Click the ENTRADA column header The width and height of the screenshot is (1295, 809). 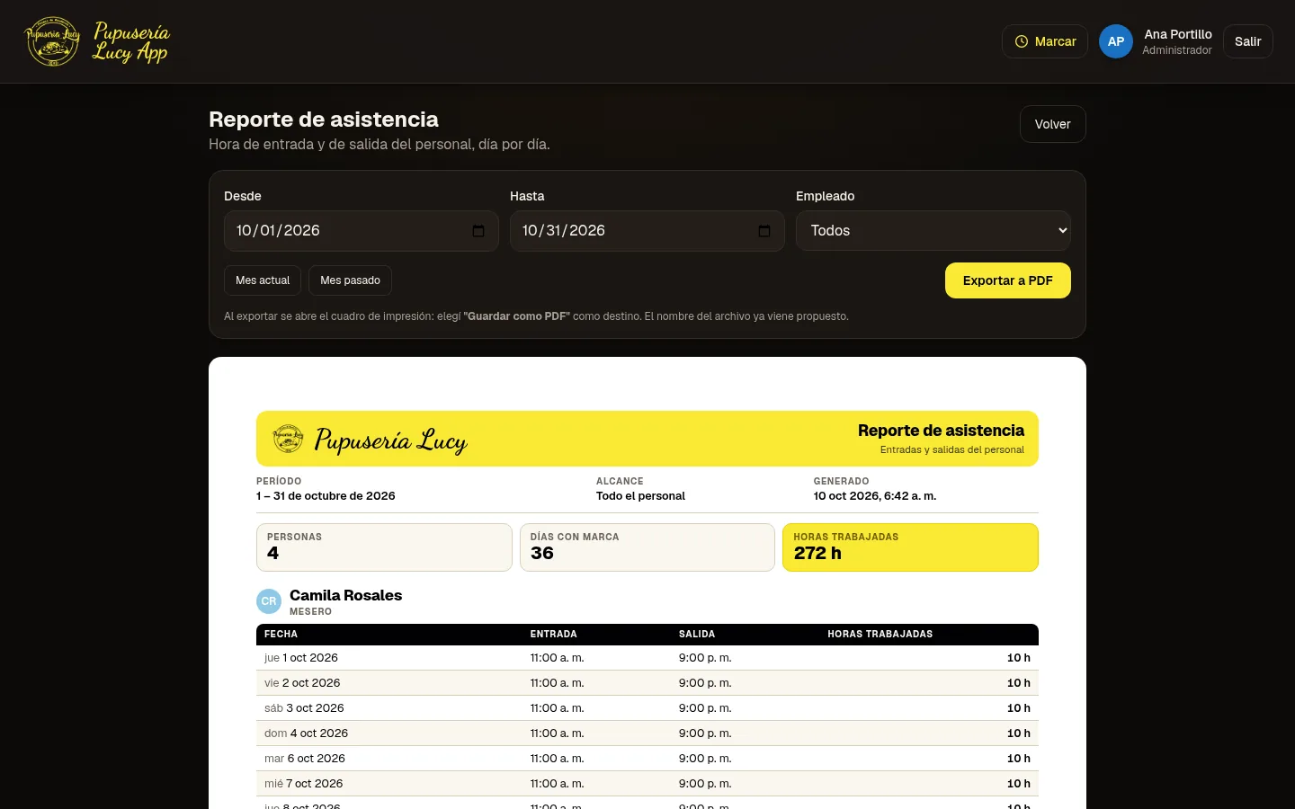[x=553, y=635]
